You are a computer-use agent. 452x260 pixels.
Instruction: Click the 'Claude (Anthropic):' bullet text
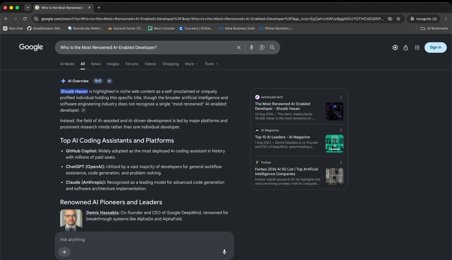86,182
